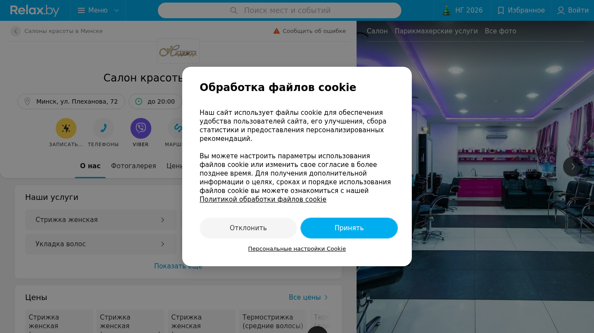
Task: Open the Маршрут route icon
Action: click(177, 128)
